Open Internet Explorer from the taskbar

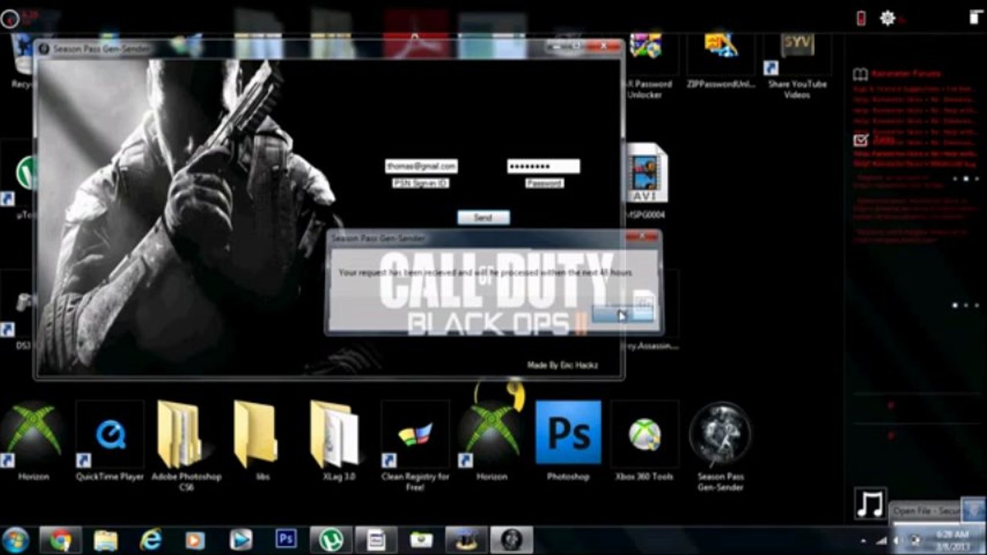[150, 540]
